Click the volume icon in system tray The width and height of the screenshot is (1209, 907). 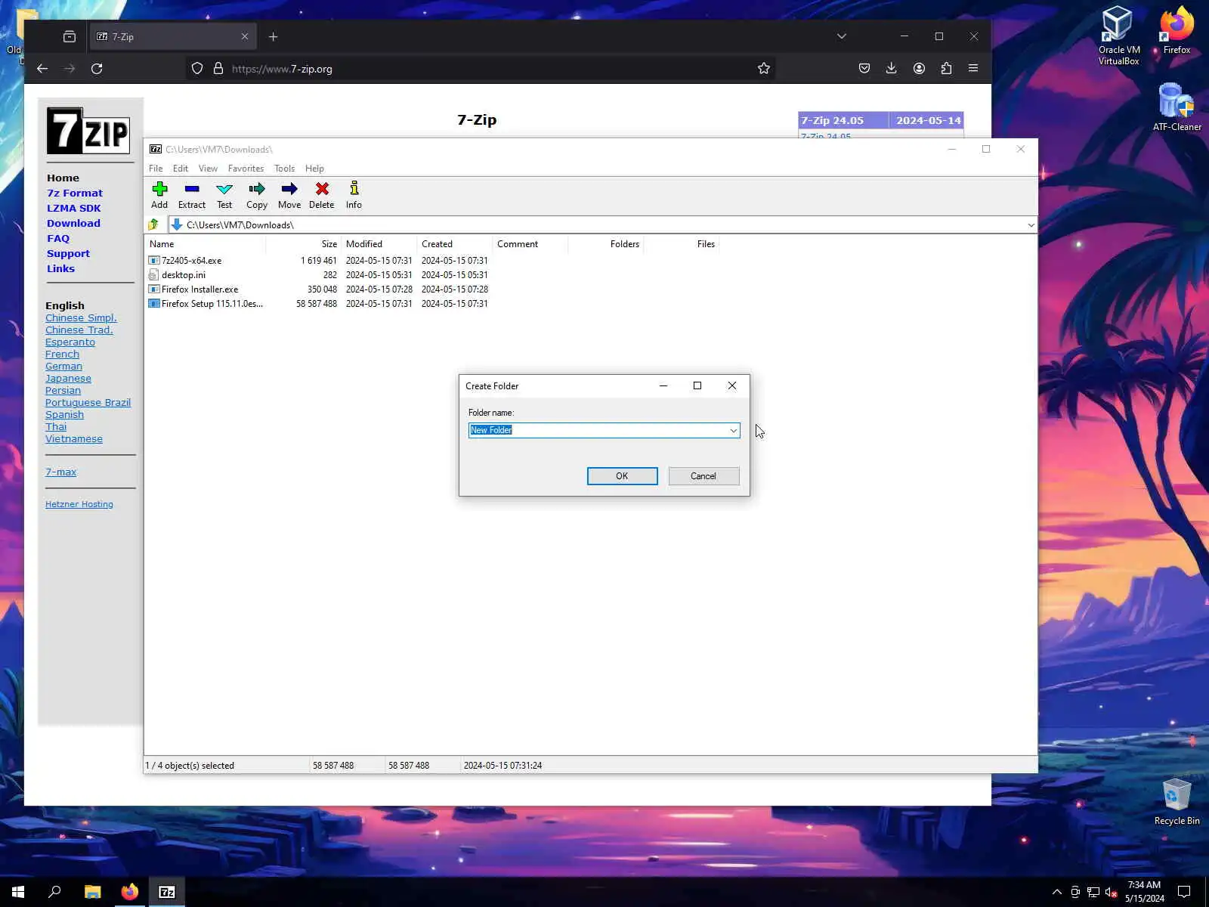[x=1111, y=892]
